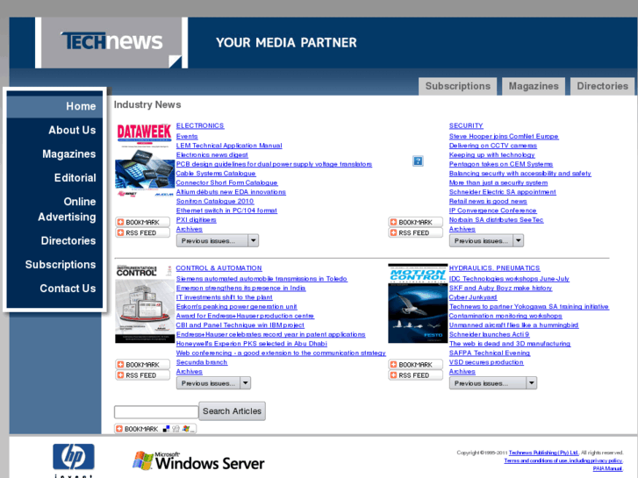Open LEM Technical Application Manual link
The width and height of the screenshot is (638, 478).
(229, 146)
